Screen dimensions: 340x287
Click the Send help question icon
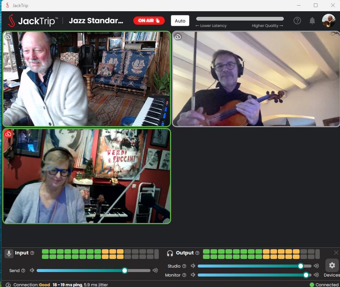[23, 271]
